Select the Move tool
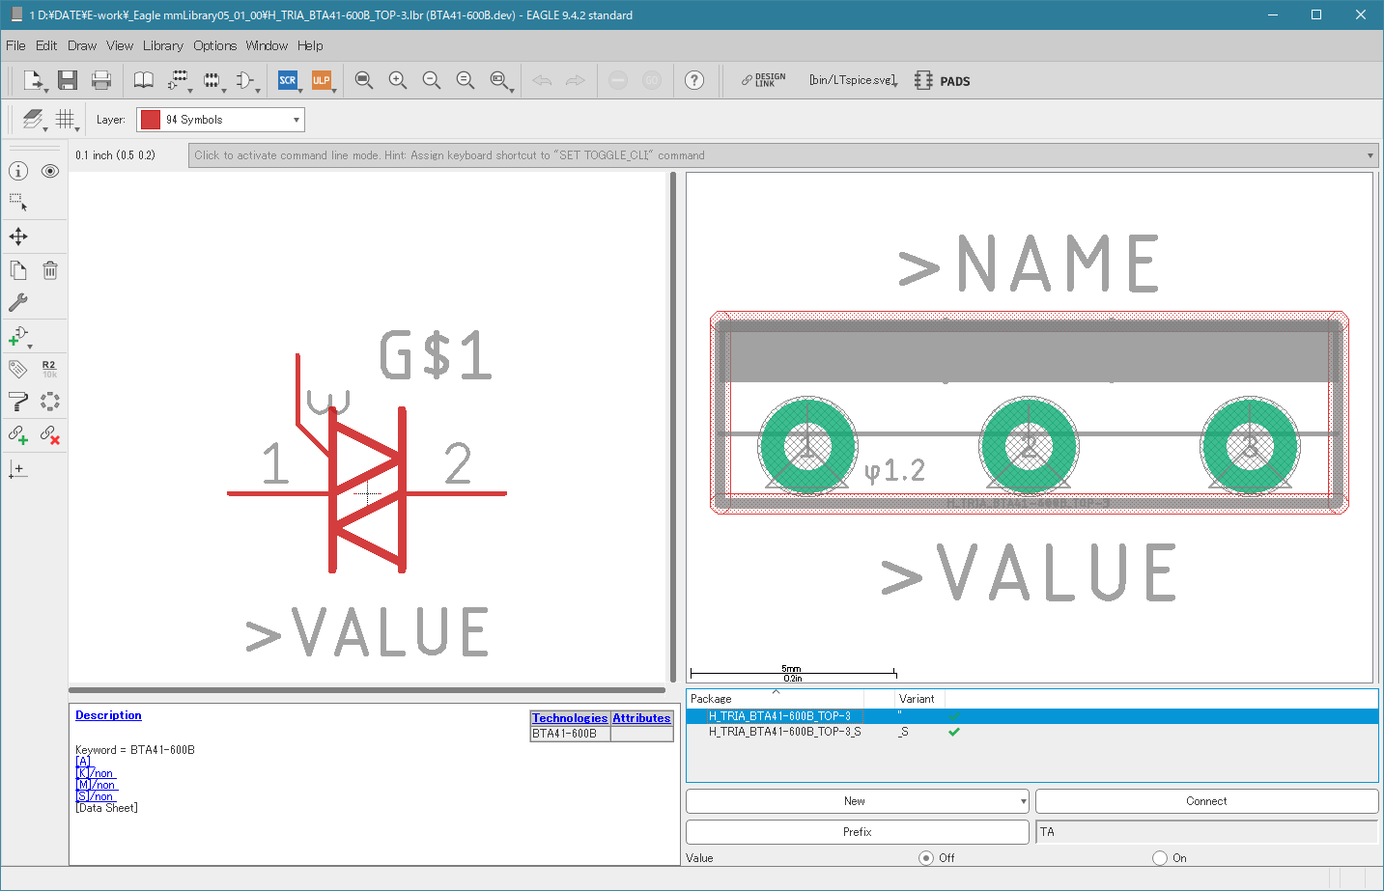The width and height of the screenshot is (1384, 891). click(x=18, y=237)
